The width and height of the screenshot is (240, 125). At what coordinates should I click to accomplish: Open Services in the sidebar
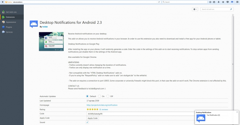[x=12, y=32]
